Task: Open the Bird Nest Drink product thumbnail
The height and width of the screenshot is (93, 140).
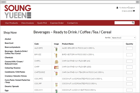Action: [x=57, y=55]
